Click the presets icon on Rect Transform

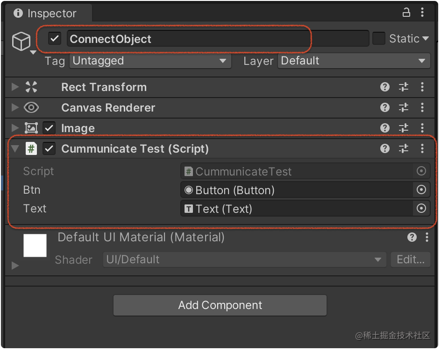[403, 87]
